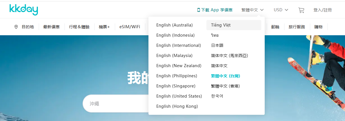Click the chevron next to USD
Image resolution: width=345 pixels, height=121 pixels.
[x=286, y=10]
